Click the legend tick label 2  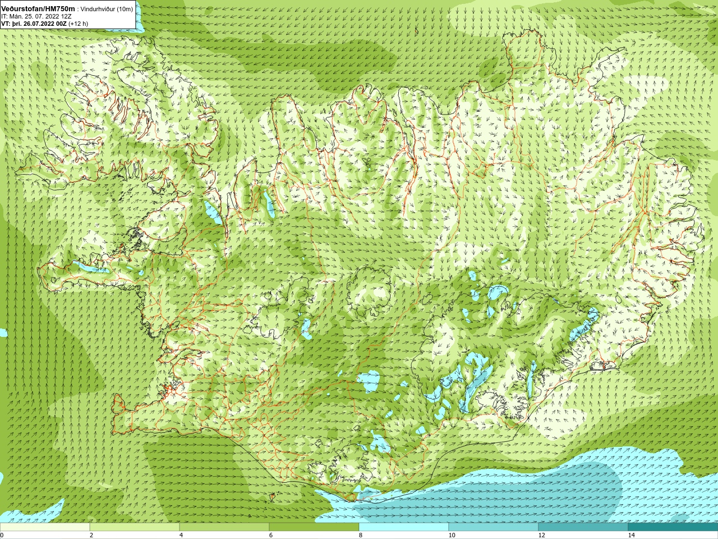(91, 535)
